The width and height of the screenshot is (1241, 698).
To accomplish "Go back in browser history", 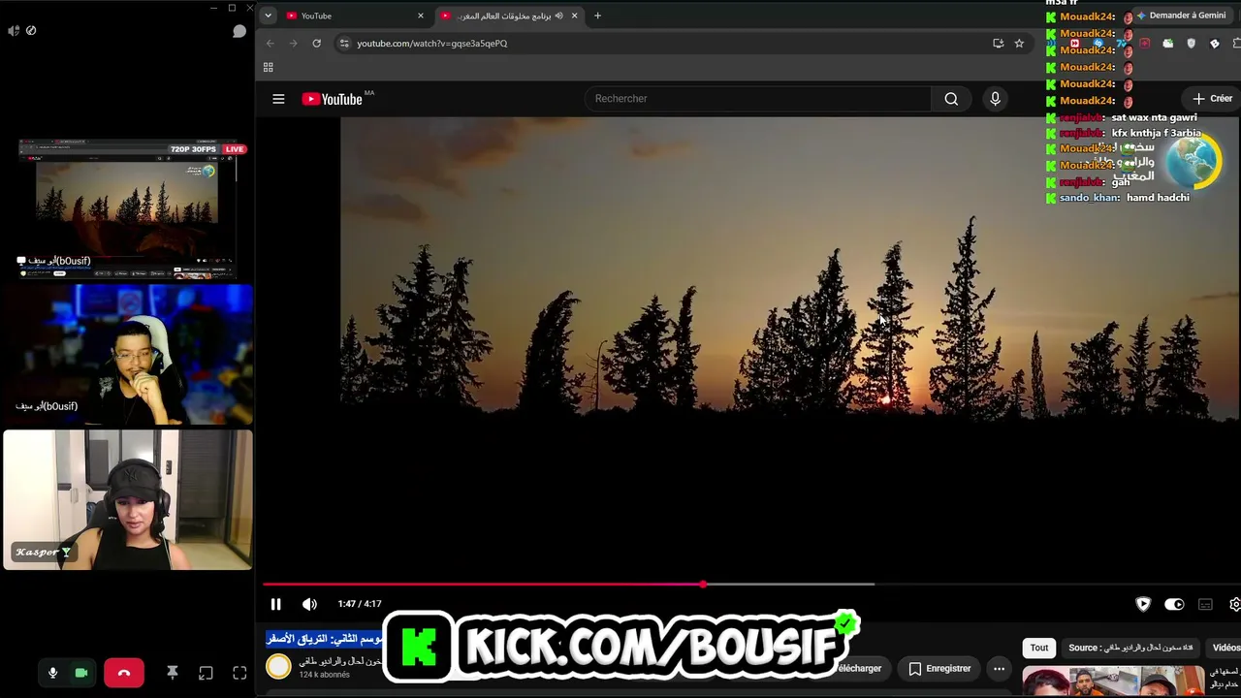I will [x=270, y=44].
